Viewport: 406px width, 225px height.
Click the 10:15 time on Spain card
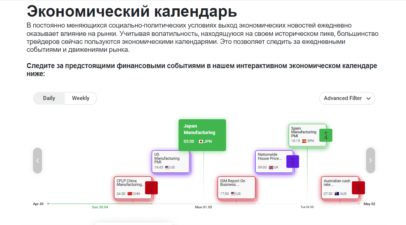point(296,141)
